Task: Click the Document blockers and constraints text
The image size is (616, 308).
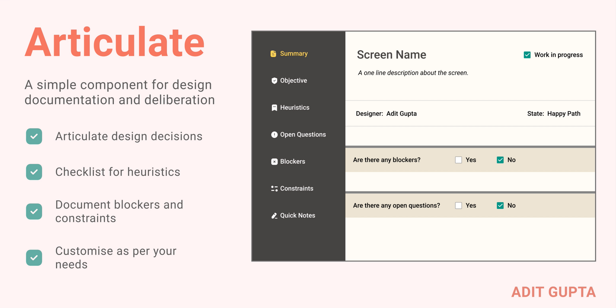Action: click(x=119, y=211)
